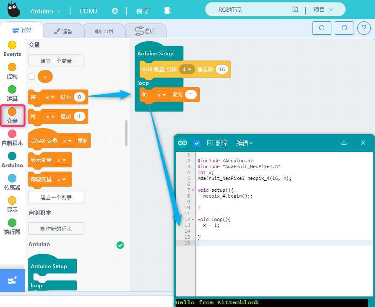The width and height of the screenshot is (375, 307).
Task: Open the 例子 examples menu
Action: pyautogui.click(x=143, y=11)
